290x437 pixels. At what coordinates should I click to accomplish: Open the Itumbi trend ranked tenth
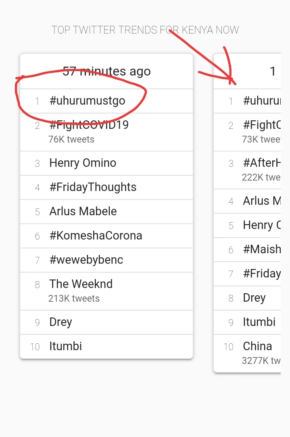coord(65,347)
